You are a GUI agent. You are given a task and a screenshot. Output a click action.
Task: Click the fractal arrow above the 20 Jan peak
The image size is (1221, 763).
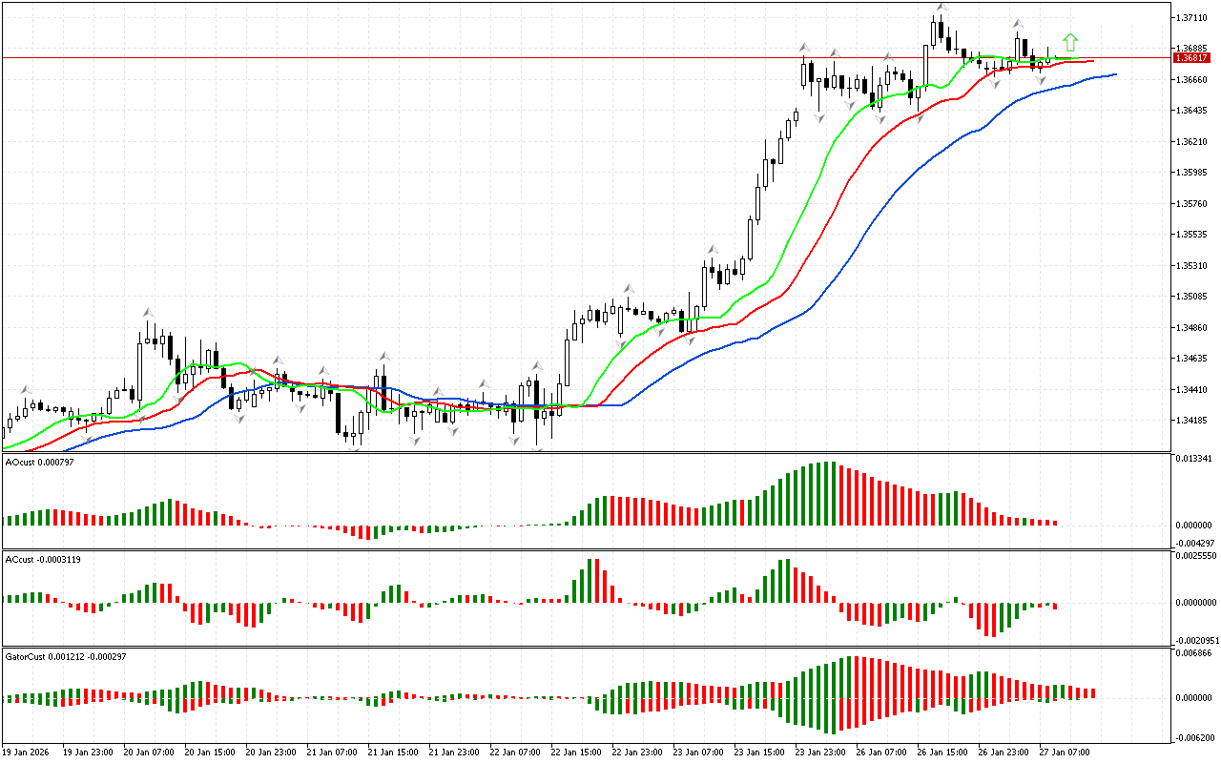click(148, 312)
